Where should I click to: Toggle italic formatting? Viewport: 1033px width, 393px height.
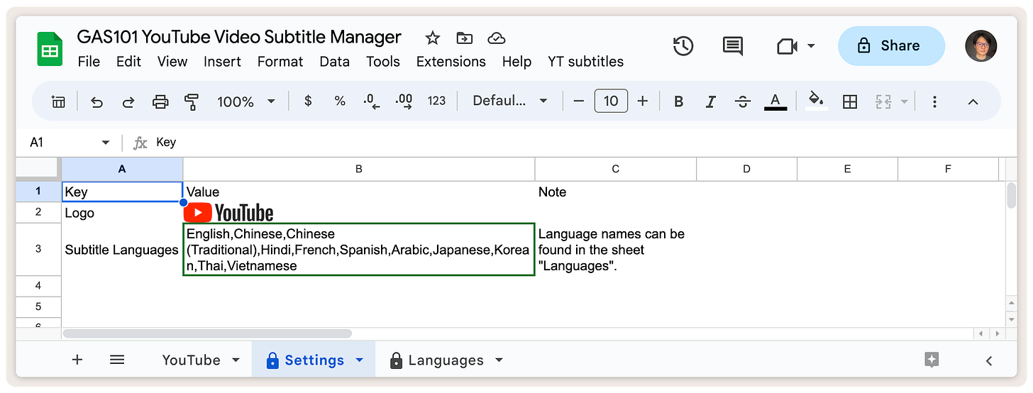point(710,101)
